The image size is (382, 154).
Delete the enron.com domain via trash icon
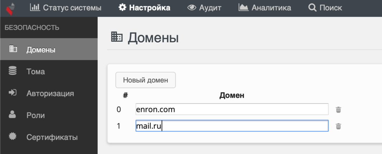338,110
